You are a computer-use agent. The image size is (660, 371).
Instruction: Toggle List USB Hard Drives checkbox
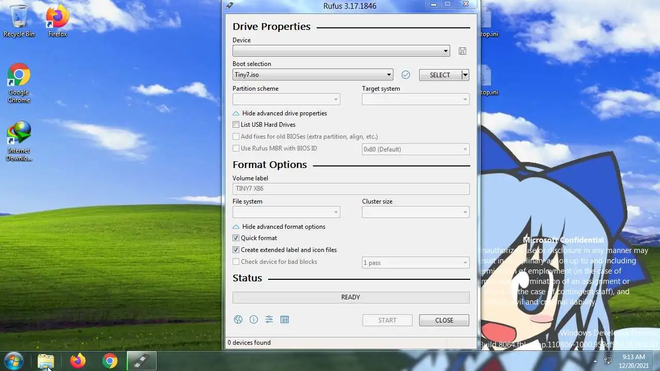[x=236, y=125]
